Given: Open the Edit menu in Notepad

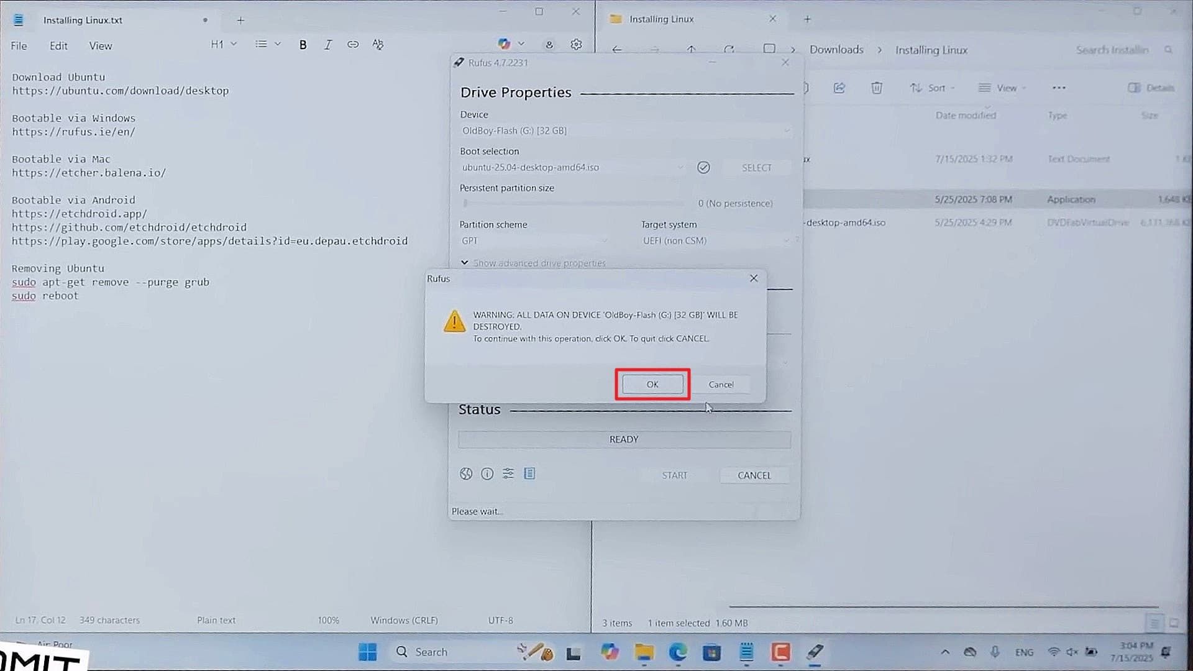Looking at the screenshot, I should pyautogui.click(x=58, y=46).
